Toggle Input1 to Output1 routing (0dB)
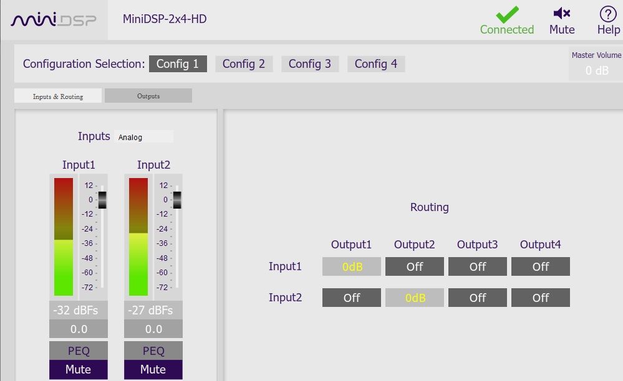This screenshot has width=623, height=381. coord(352,266)
